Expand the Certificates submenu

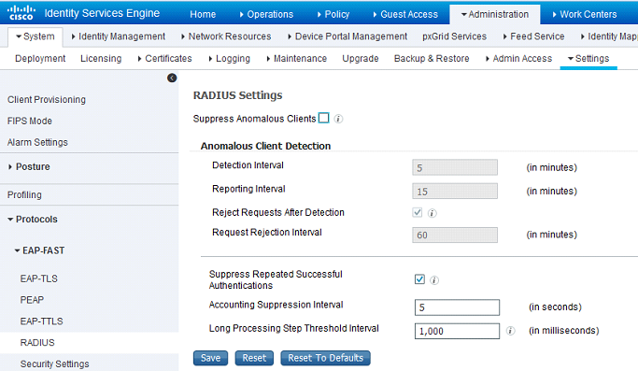[164, 59]
